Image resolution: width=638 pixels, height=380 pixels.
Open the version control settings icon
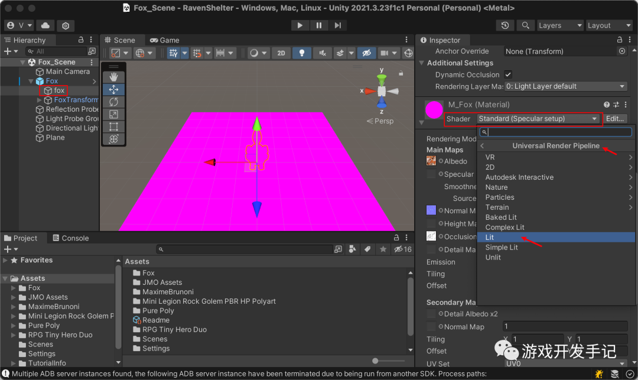pos(66,25)
